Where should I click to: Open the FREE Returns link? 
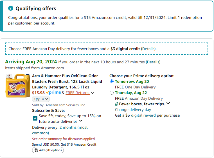tap(78, 93)
